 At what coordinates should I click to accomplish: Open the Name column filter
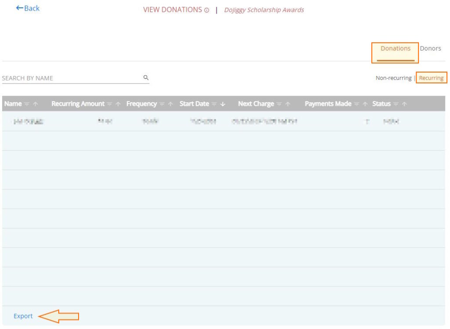pyautogui.click(x=26, y=104)
